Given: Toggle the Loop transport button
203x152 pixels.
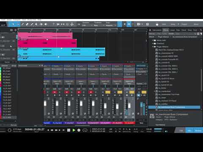Looking at the screenshot, I should coord(85,130).
